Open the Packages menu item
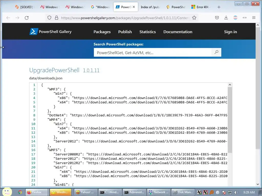This screenshot has width=262, height=196. [x=102, y=32]
